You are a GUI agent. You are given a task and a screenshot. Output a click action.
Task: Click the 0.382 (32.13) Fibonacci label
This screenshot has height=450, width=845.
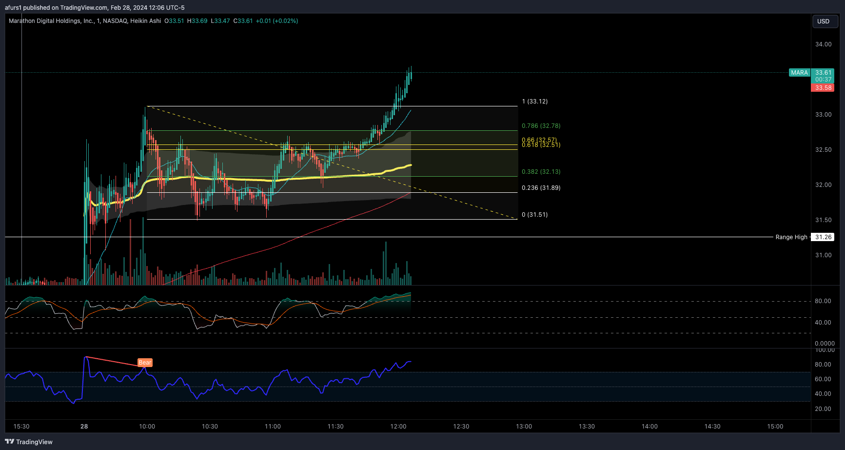[x=541, y=172]
